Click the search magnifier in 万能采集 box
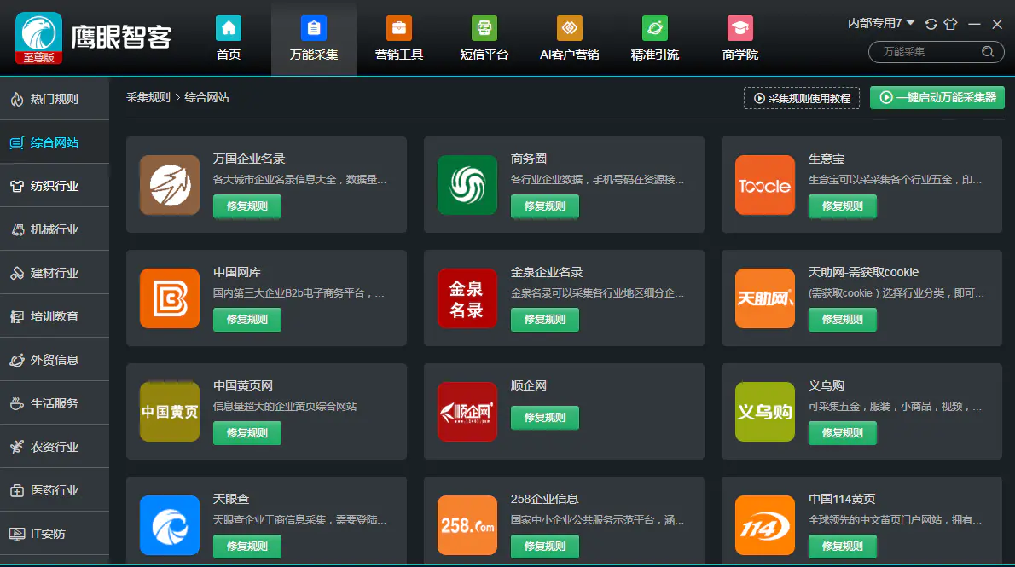1015x567 pixels. coord(988,52)
